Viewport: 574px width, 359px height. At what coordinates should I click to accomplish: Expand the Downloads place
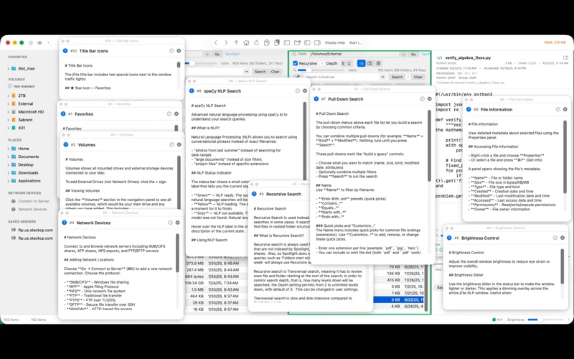click(8, 172)
